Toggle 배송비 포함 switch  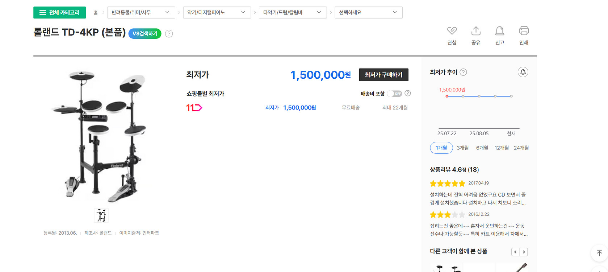point(395,94)
